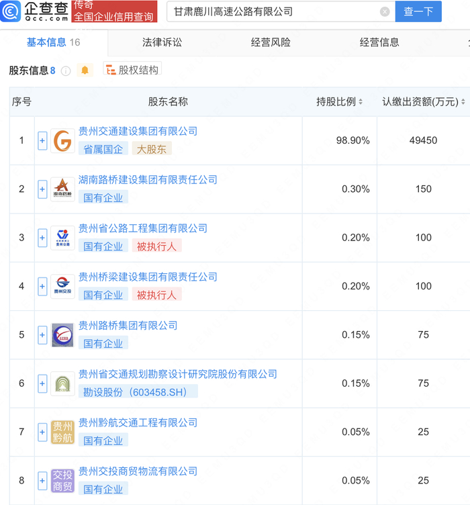Click the 交投商贸 purple logo tile
The image size is (470, 505).
click(x=62, y=481)
